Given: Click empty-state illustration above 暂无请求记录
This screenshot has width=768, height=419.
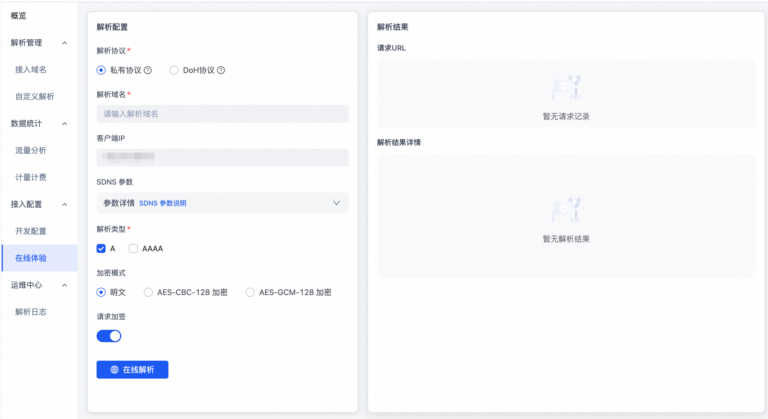Looking at the screenshot, I should point(566,87).
